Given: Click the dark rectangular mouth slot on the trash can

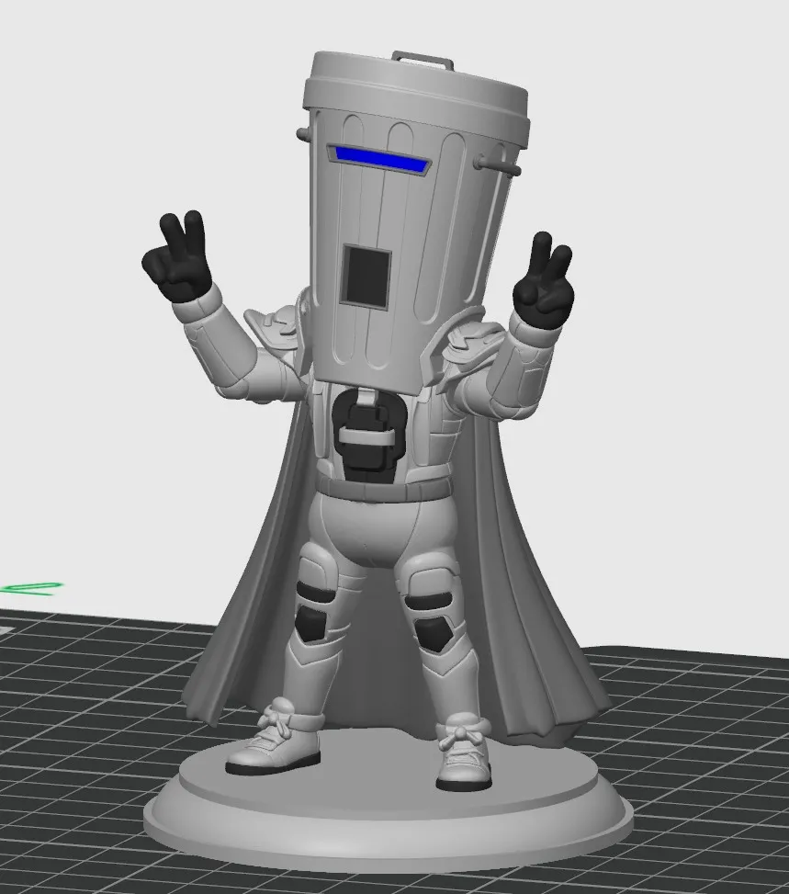Looking at the screenshot, I should [366, 276].
